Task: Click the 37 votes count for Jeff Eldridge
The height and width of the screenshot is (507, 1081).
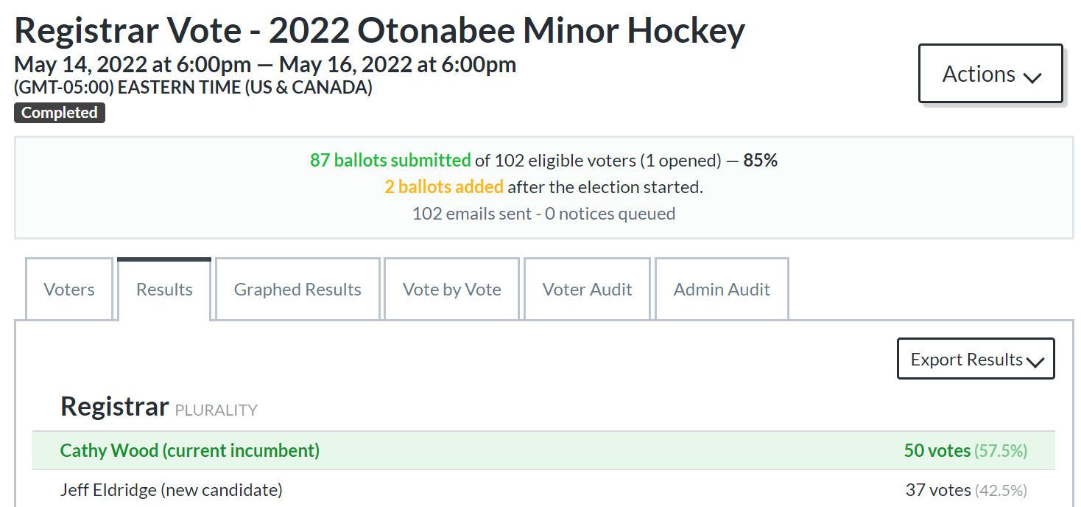Action: (x=938, y=489)
